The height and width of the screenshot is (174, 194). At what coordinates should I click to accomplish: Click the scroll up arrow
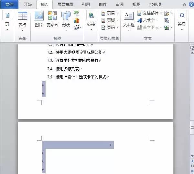pos(192,53)
